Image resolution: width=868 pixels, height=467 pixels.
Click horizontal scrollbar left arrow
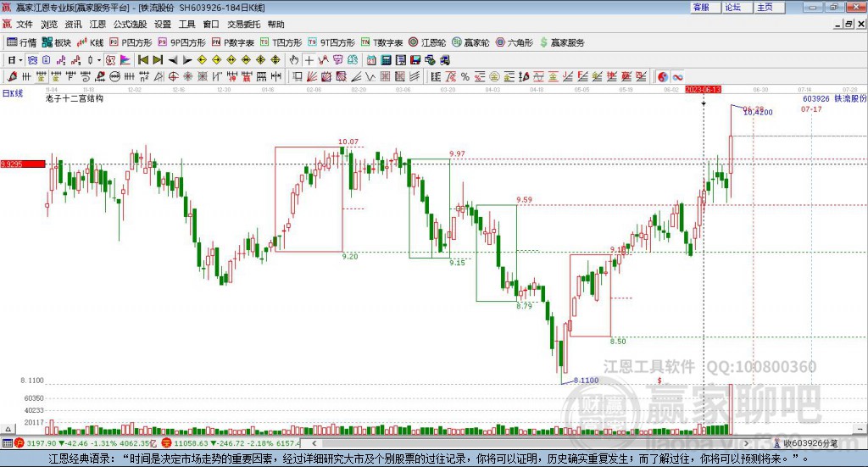point(314,443)
